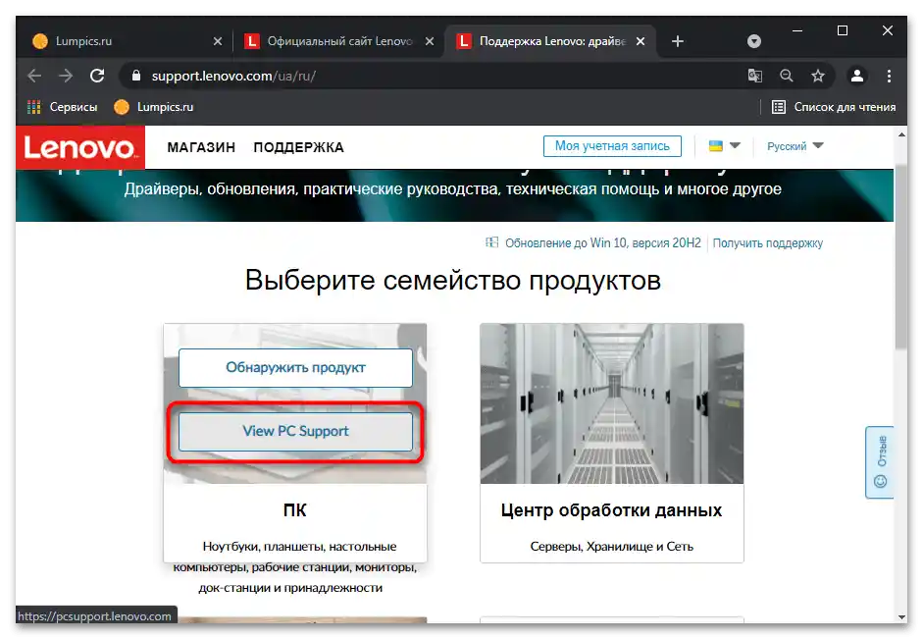Open the Chrome profile avatar icon

tap(857, 76)
